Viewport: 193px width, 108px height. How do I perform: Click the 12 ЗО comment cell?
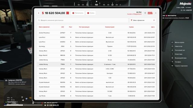coord(110,55)
